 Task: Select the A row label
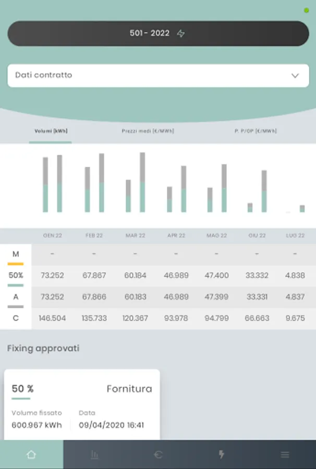16,297
